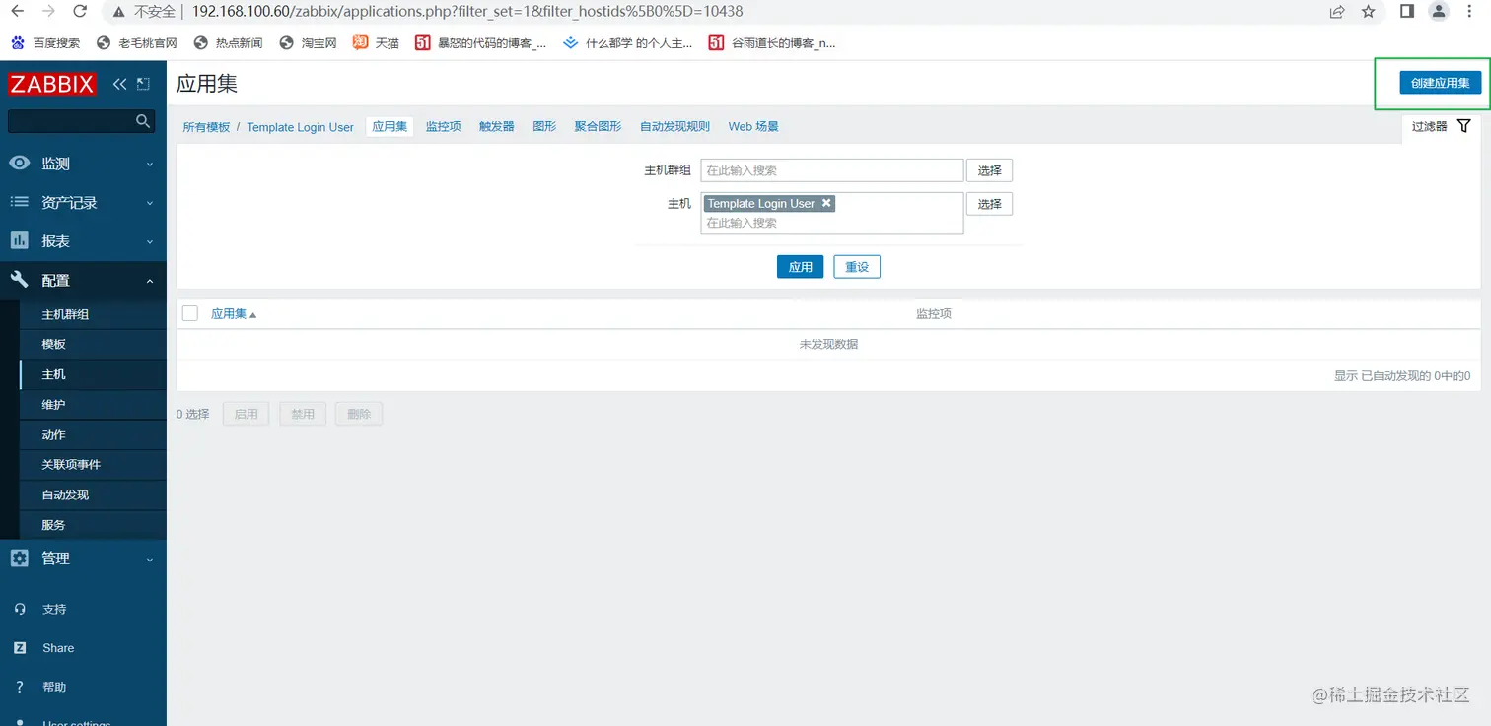Expand the 管理 menu chevron
Image resolution: width=1491 pixels, height=726 pixels.
150,560
